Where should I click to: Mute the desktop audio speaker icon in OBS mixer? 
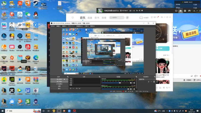131,83
